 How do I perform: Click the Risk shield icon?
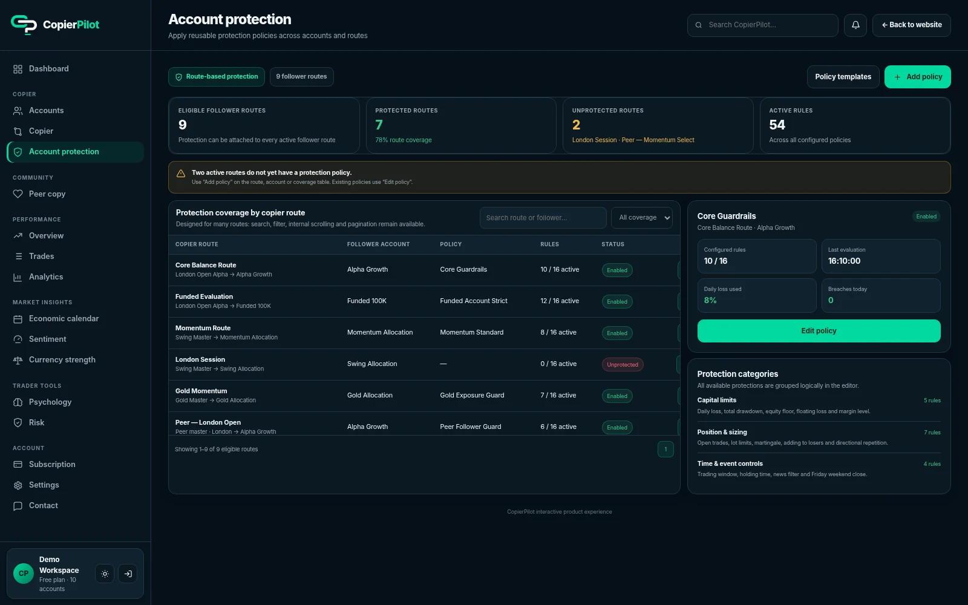pyautogui.click(x=18, y=423)
